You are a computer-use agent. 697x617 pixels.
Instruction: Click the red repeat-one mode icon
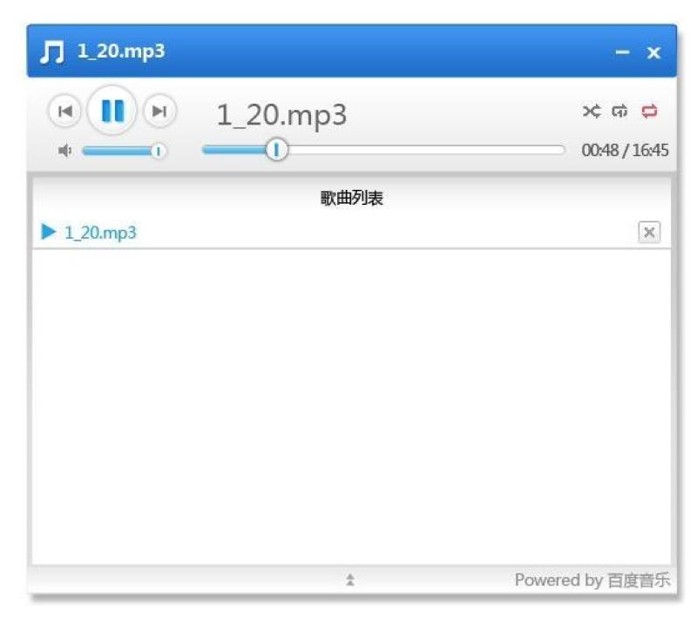(x=649, y=110)
